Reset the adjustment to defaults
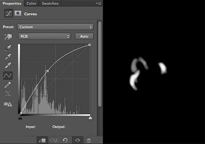This screenshot has width=205, height=144. tap(65, 140)
